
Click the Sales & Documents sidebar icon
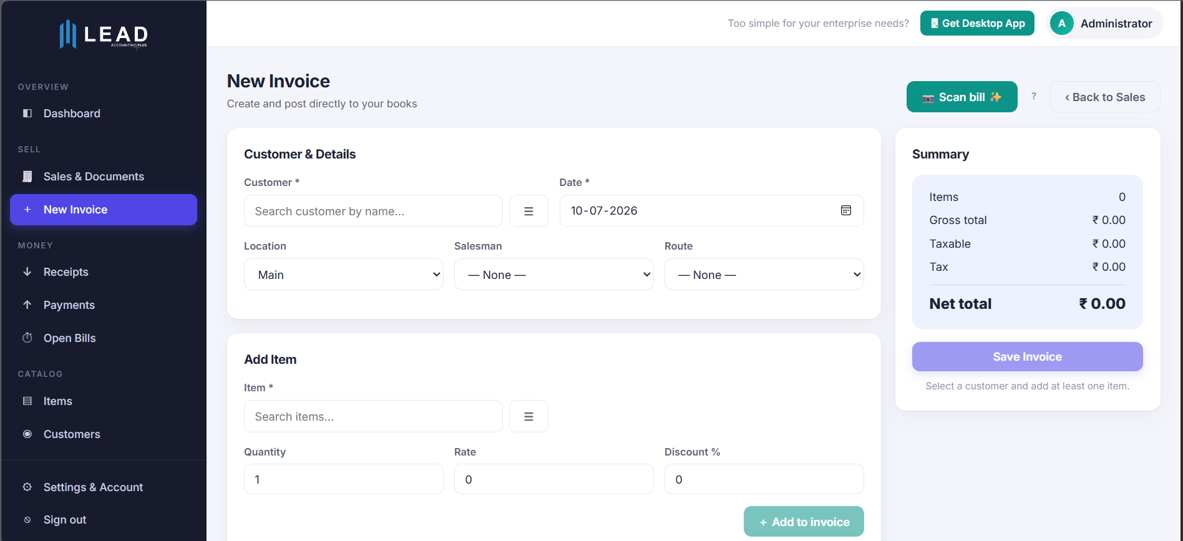pos(27,177)
